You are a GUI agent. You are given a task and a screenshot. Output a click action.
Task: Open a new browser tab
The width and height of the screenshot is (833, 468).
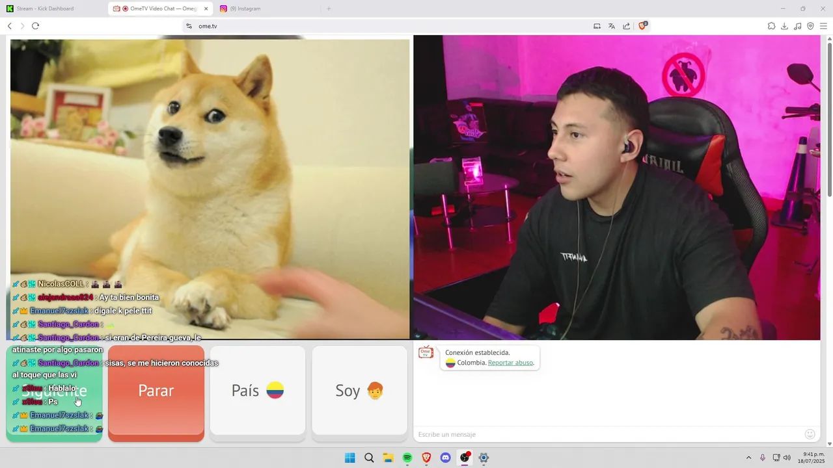[x=329, y=8]
